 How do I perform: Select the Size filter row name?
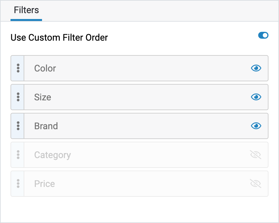[43, 97]
